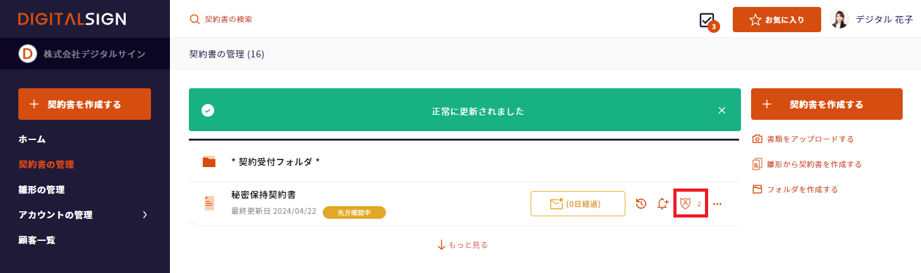Image resolution: width=921 pixels, height=273 pixels.
Task: Click the shield access-permission icon
Action: click(685, 204)
